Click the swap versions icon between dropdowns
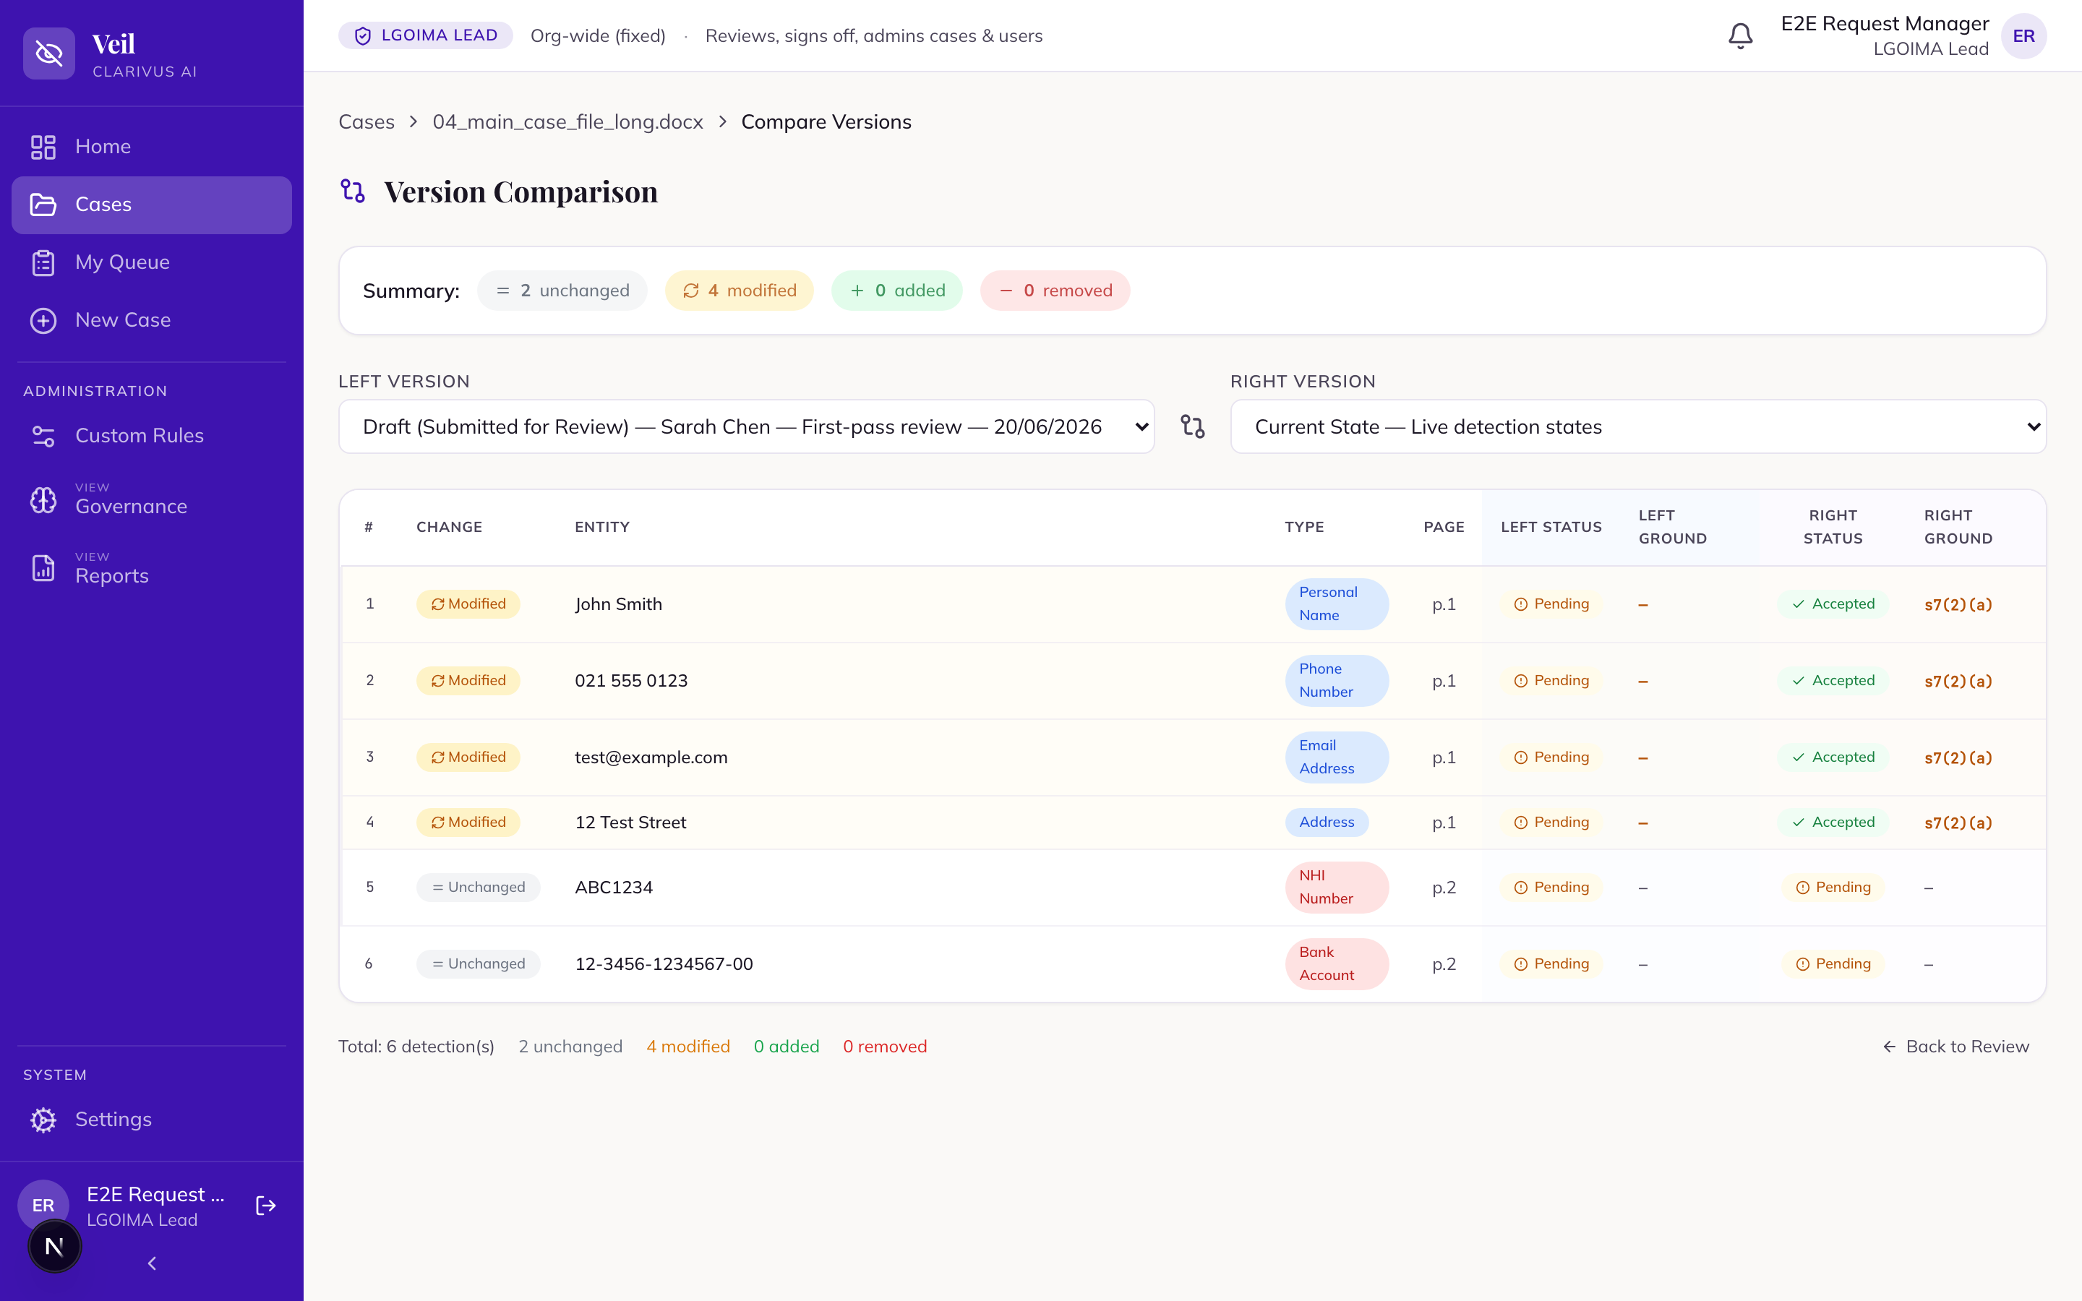Image resolution: width=2082 pixels, height=1301 pixels. (x=1192, y=426)
